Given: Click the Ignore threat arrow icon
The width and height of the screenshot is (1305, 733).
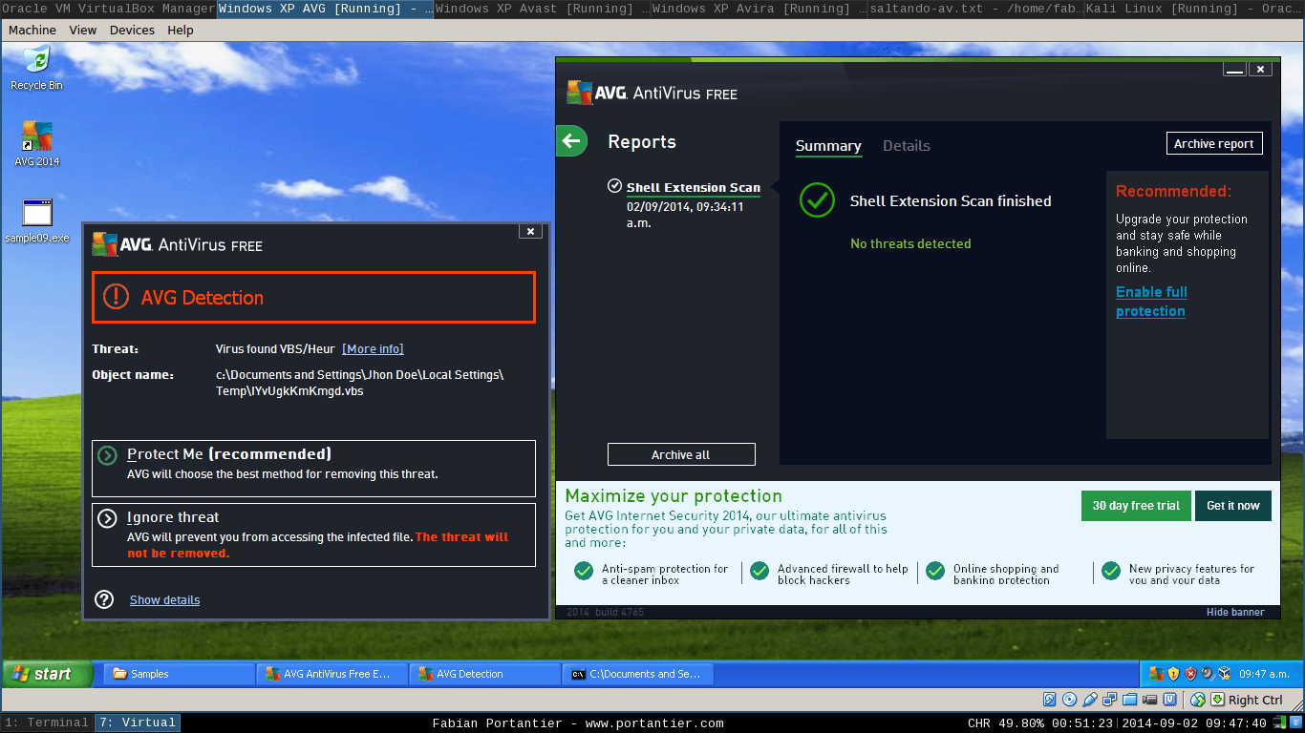Looking at the screenshot, I should 108,518.
